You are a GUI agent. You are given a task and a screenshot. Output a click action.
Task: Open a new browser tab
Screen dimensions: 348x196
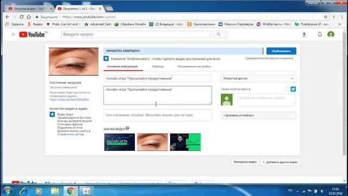tap(109, 9)
